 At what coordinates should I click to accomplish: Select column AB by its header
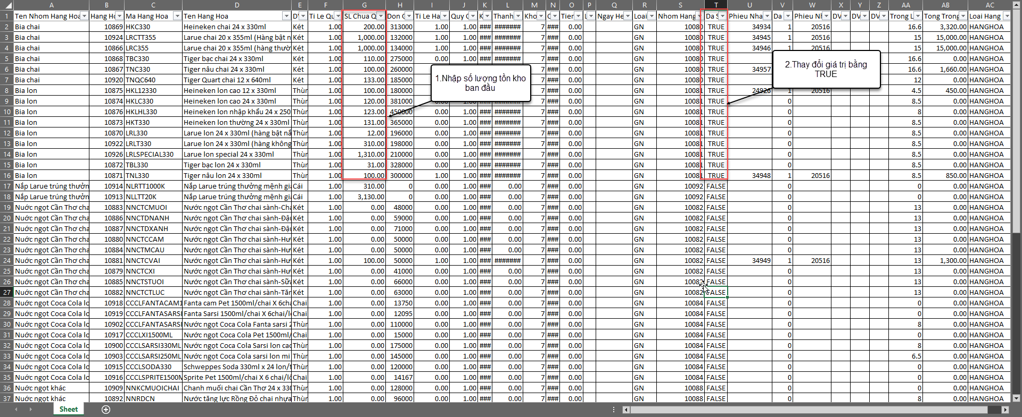pos(945,5)
